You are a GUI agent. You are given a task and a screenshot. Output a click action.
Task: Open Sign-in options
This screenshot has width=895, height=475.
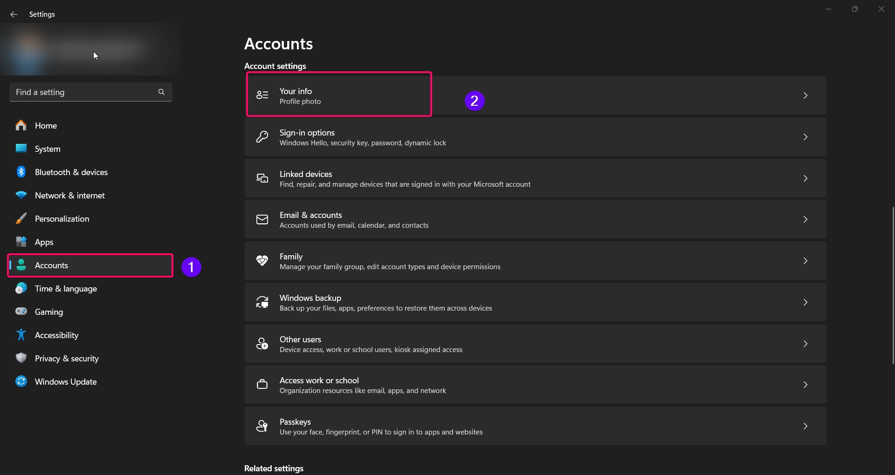[535, 137]
